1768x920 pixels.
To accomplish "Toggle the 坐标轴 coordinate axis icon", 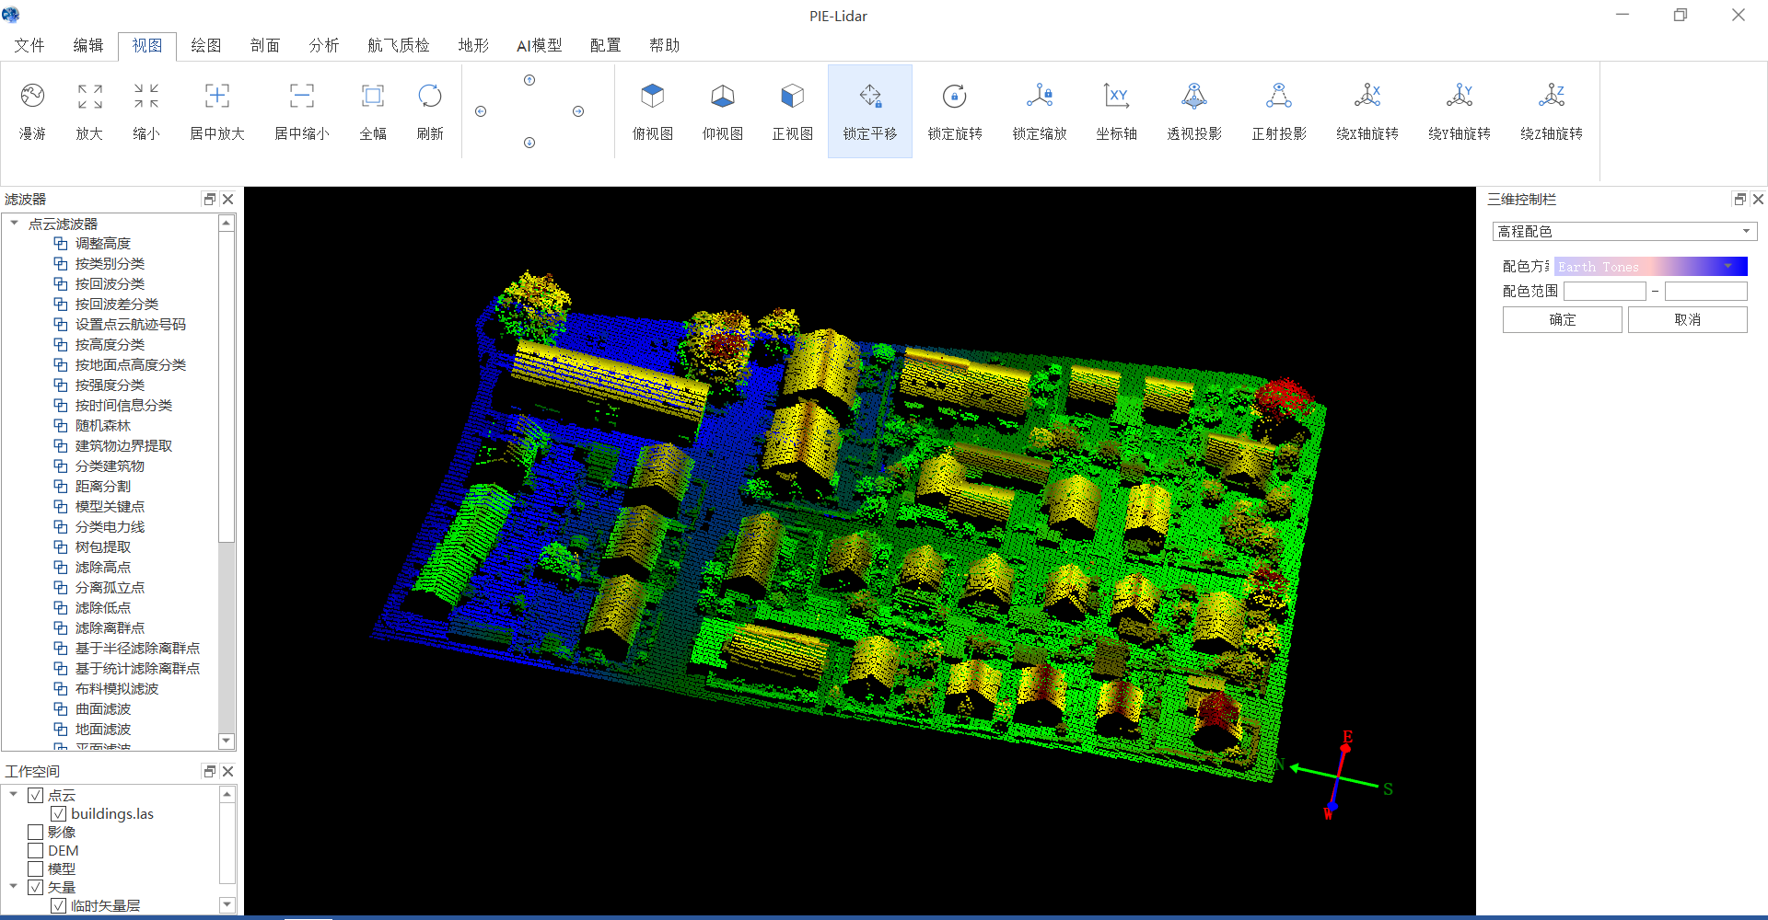I will (x=1116, y=97).
